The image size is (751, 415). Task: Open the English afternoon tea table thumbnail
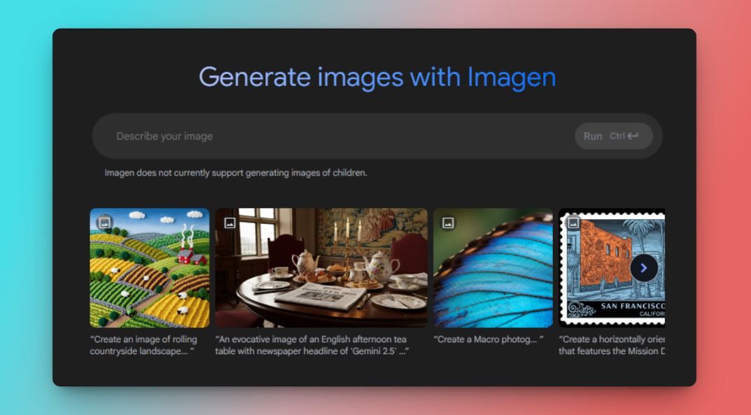coord(321,267)
